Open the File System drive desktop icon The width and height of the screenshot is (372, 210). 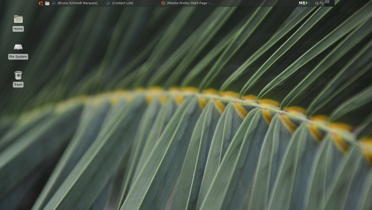coord(18,47)
